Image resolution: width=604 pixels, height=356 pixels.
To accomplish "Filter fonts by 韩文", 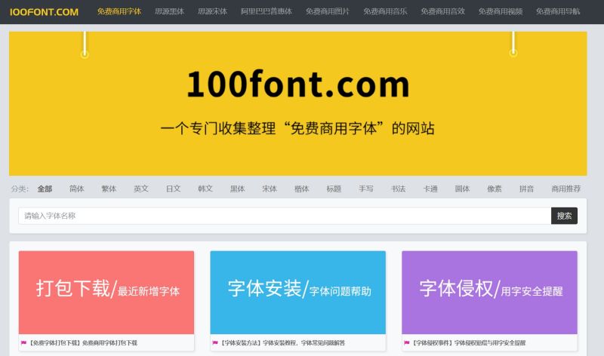I will [205, 189].
